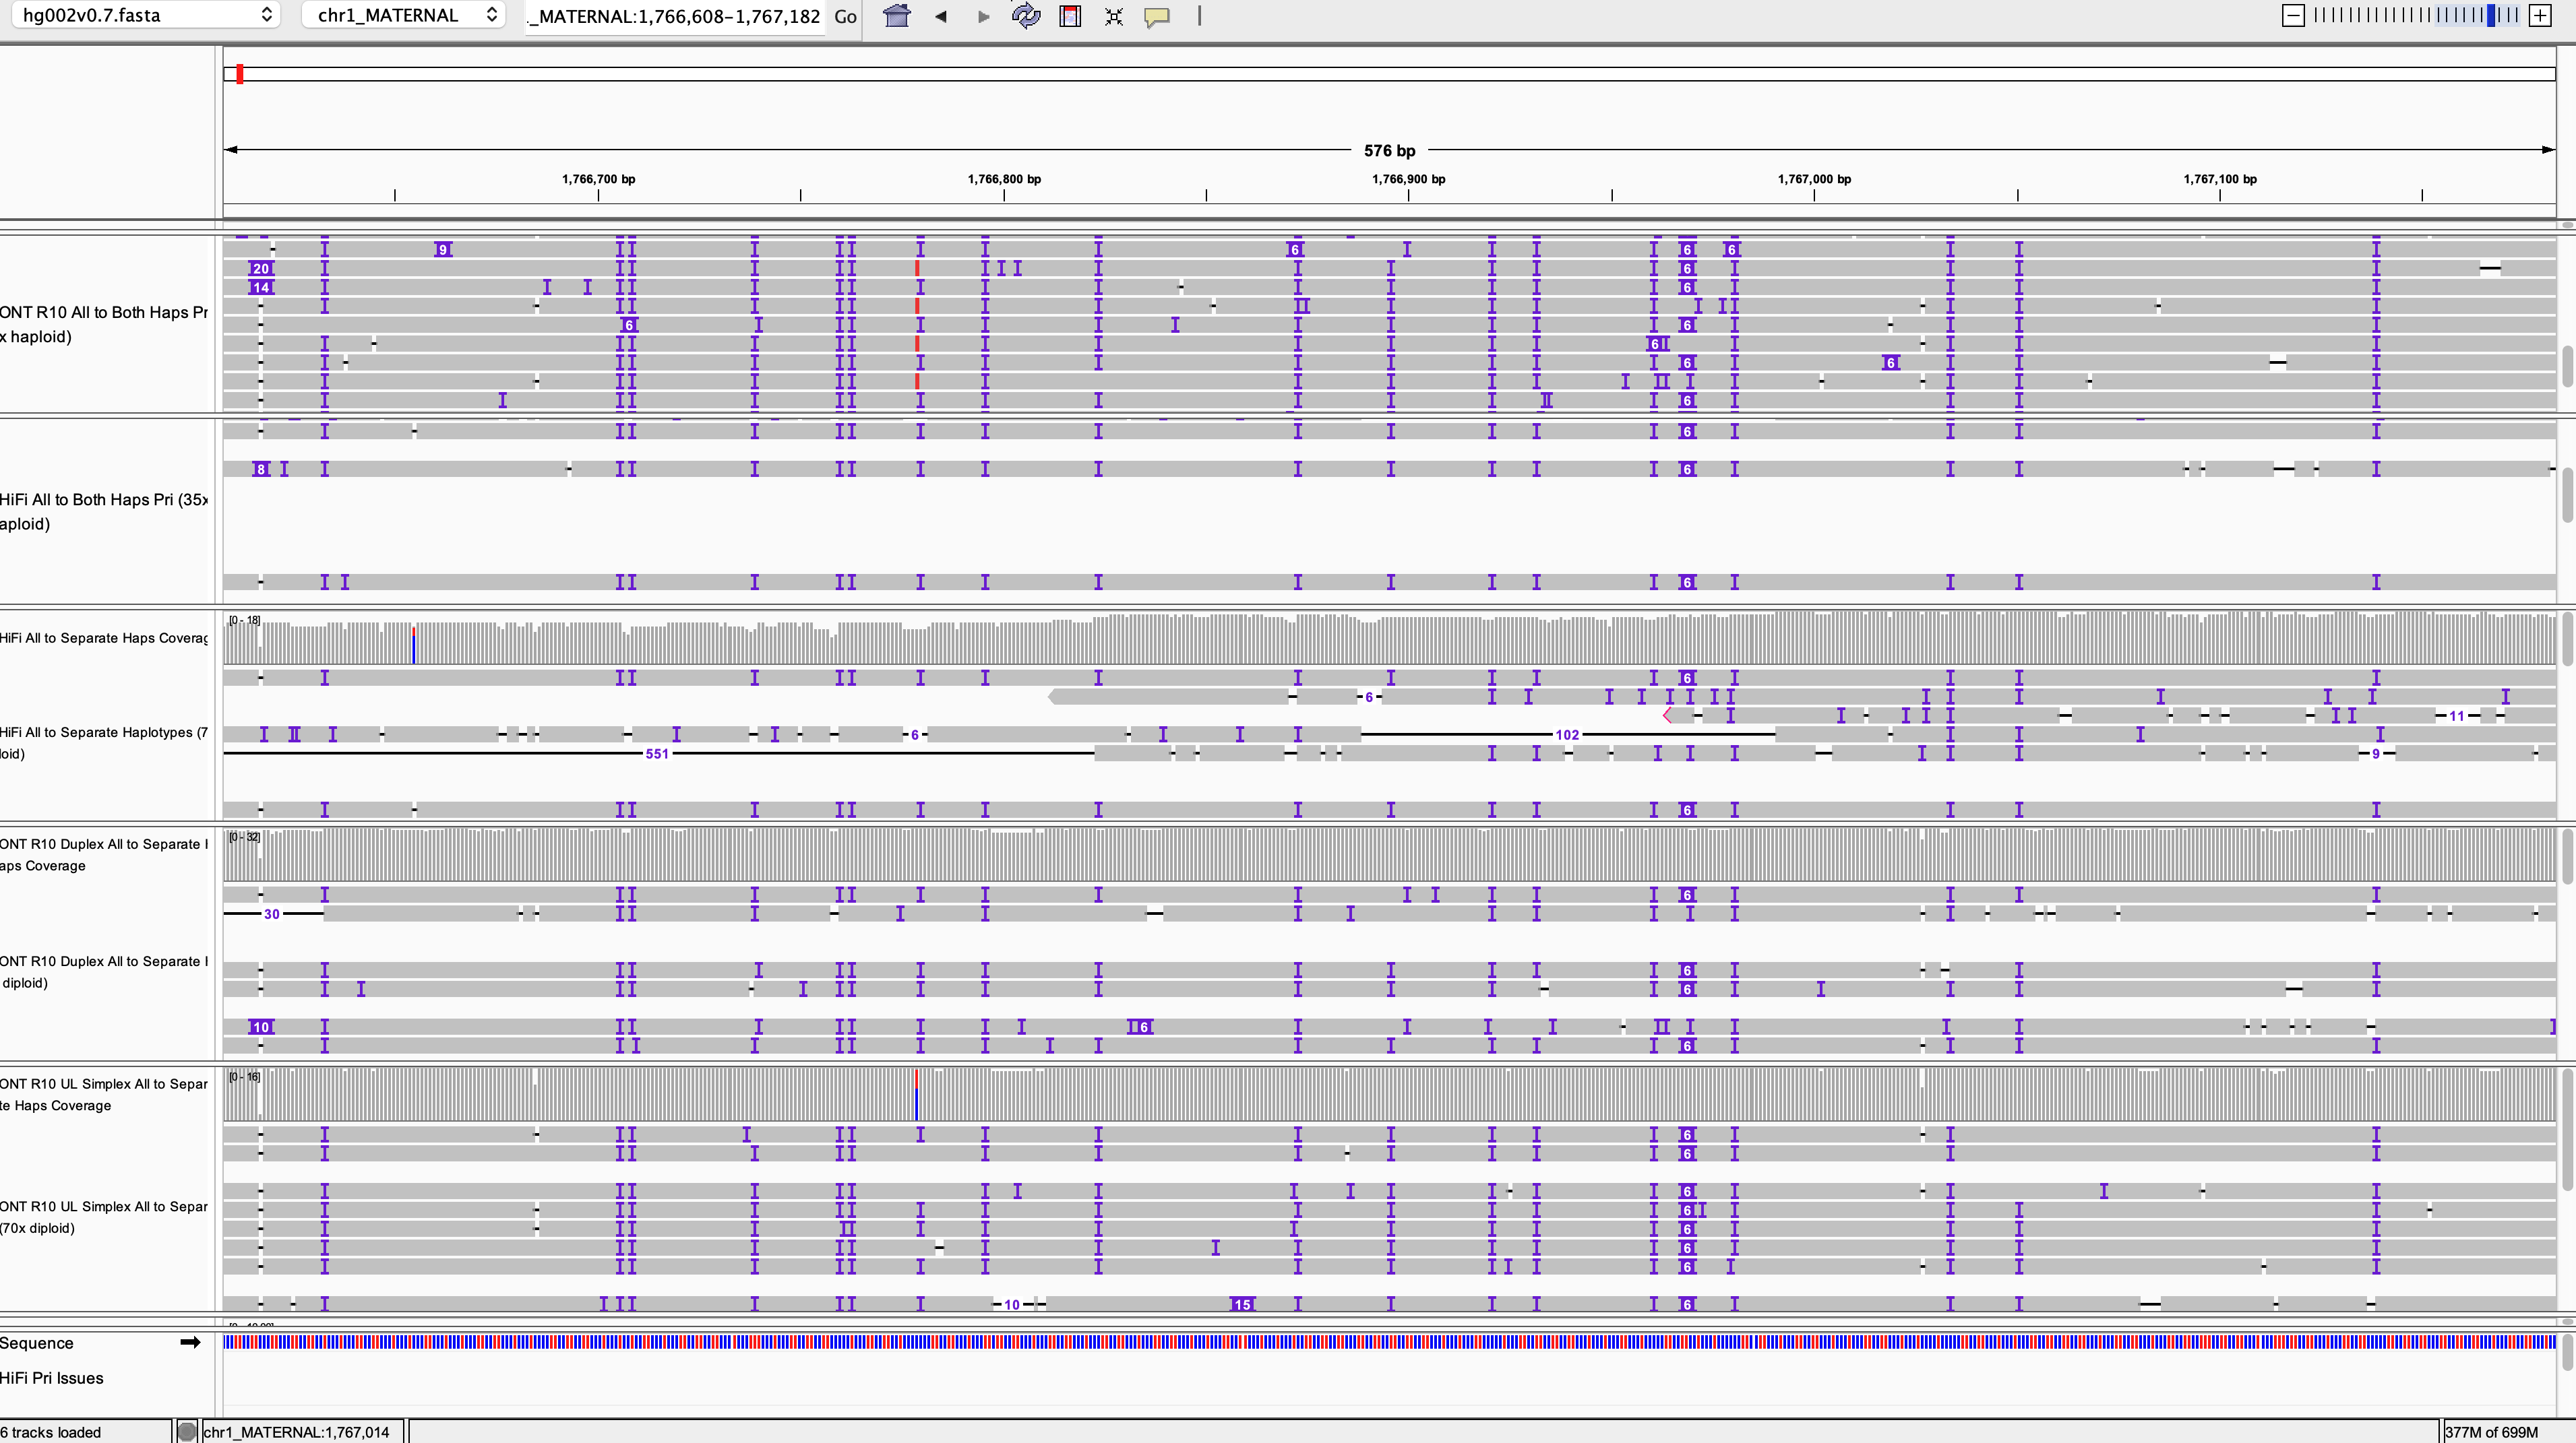Set zoom level on the tick-mark zoom slider

pyautogui.click(x=2420, y=15)
